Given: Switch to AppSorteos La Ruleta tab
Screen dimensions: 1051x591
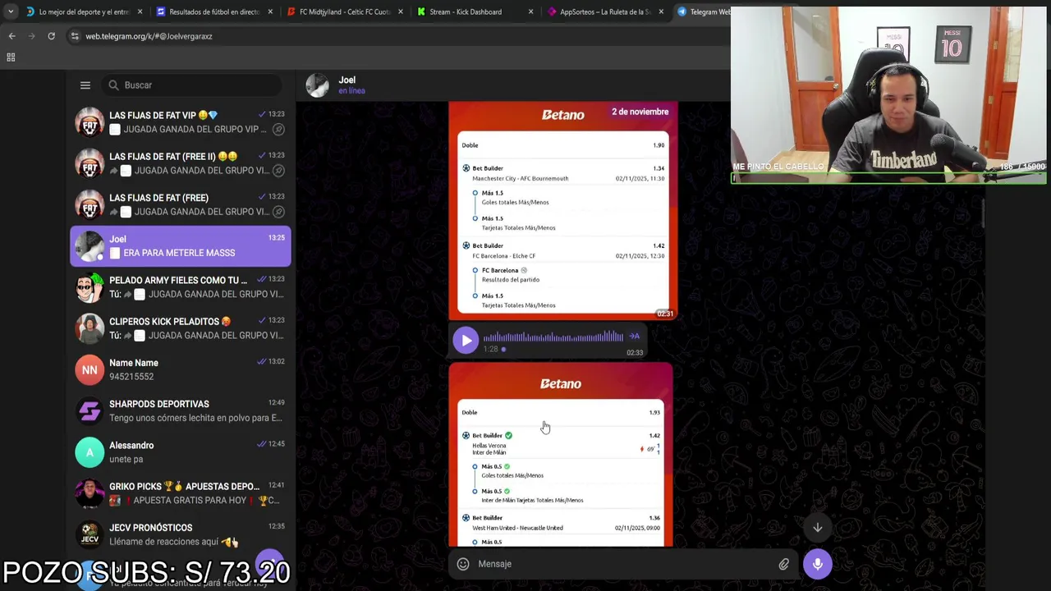Looking at the screenshot, I should click(606, 11).
